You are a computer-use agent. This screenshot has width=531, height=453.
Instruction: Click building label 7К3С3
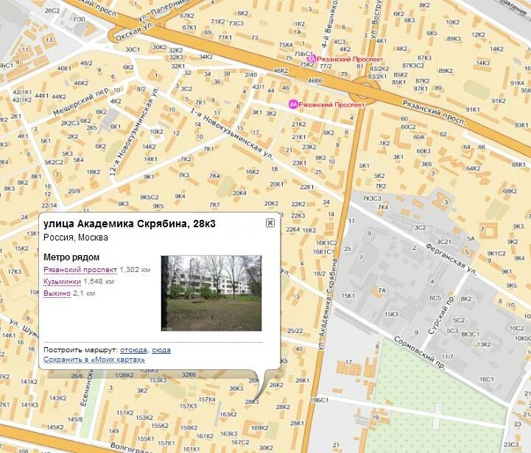(x=372, y=199)
